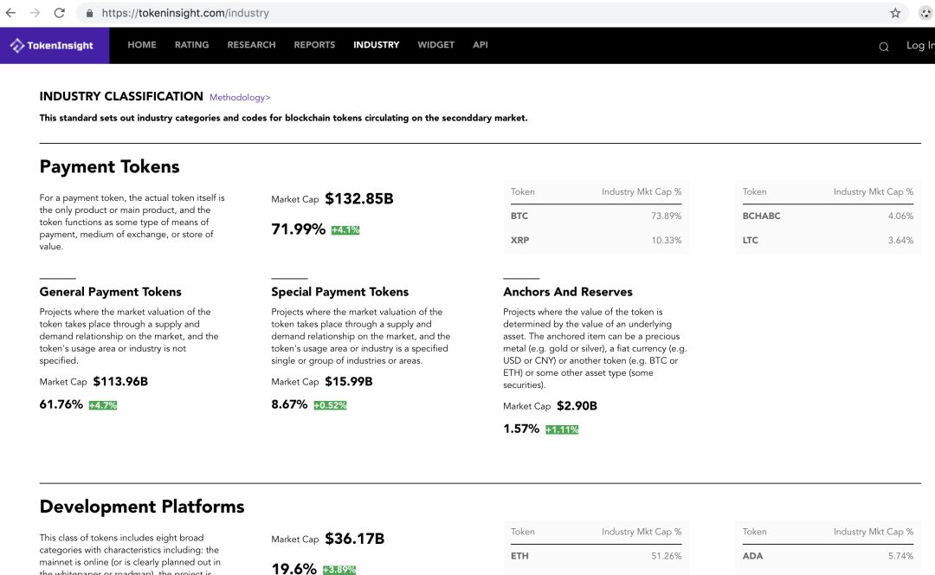Click the 8.67% share value

tap(289, 404)
